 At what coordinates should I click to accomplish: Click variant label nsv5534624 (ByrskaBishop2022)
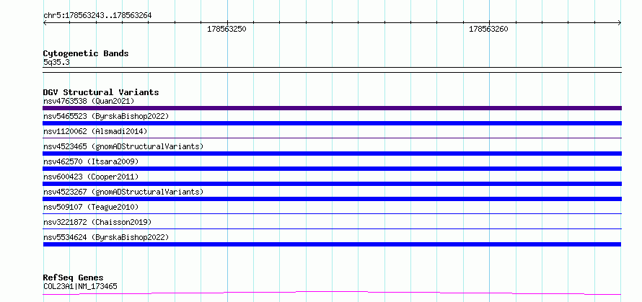click(105, 237)
